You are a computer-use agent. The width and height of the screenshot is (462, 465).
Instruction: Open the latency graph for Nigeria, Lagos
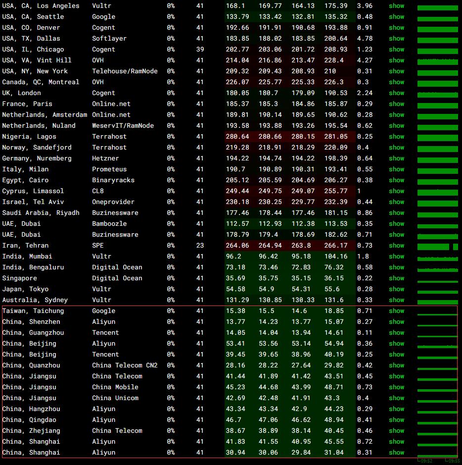(437, 138)
